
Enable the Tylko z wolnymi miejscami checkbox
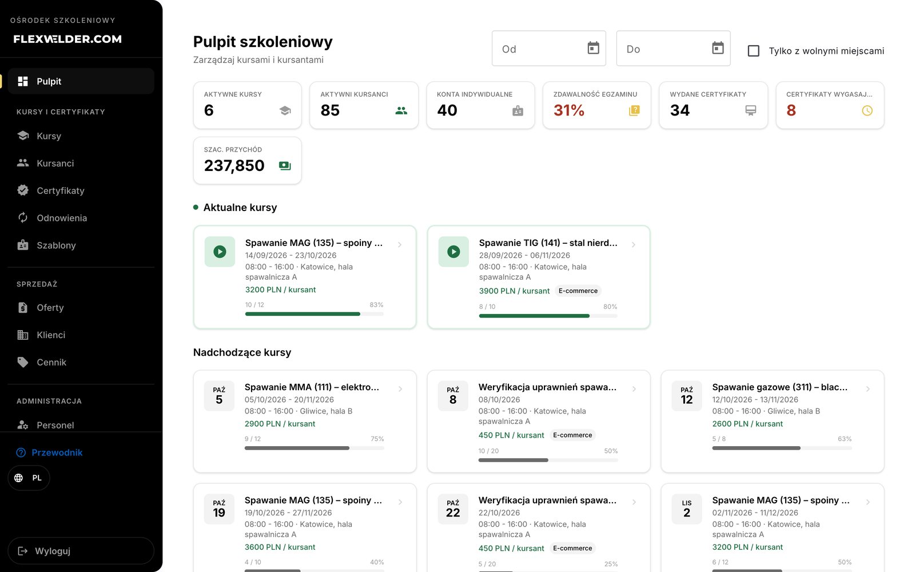[x=754, y=51]
